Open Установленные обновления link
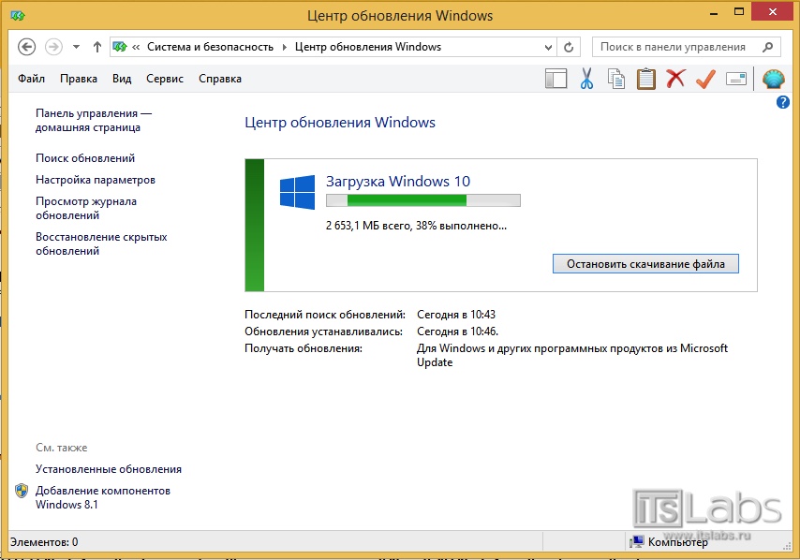The height and width of the screenshot is (560, 800). (x=109, y=469)
